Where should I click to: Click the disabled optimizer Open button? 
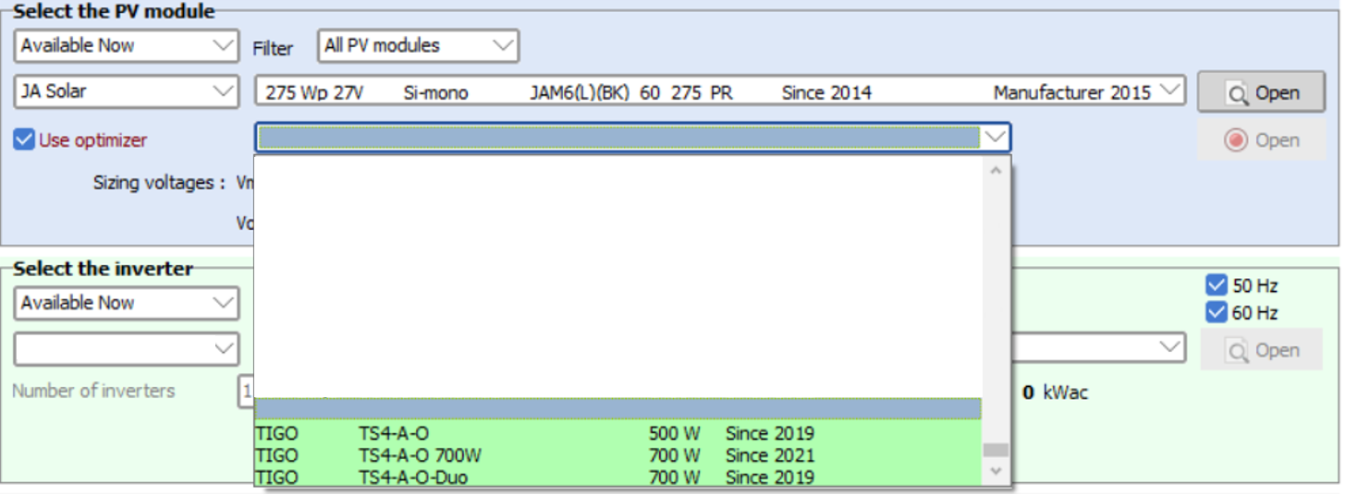tap(1261, 140)
